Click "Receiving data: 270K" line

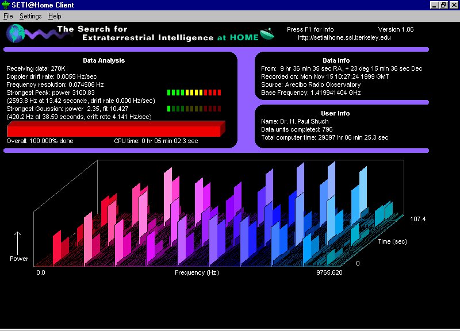pos(36,68)
